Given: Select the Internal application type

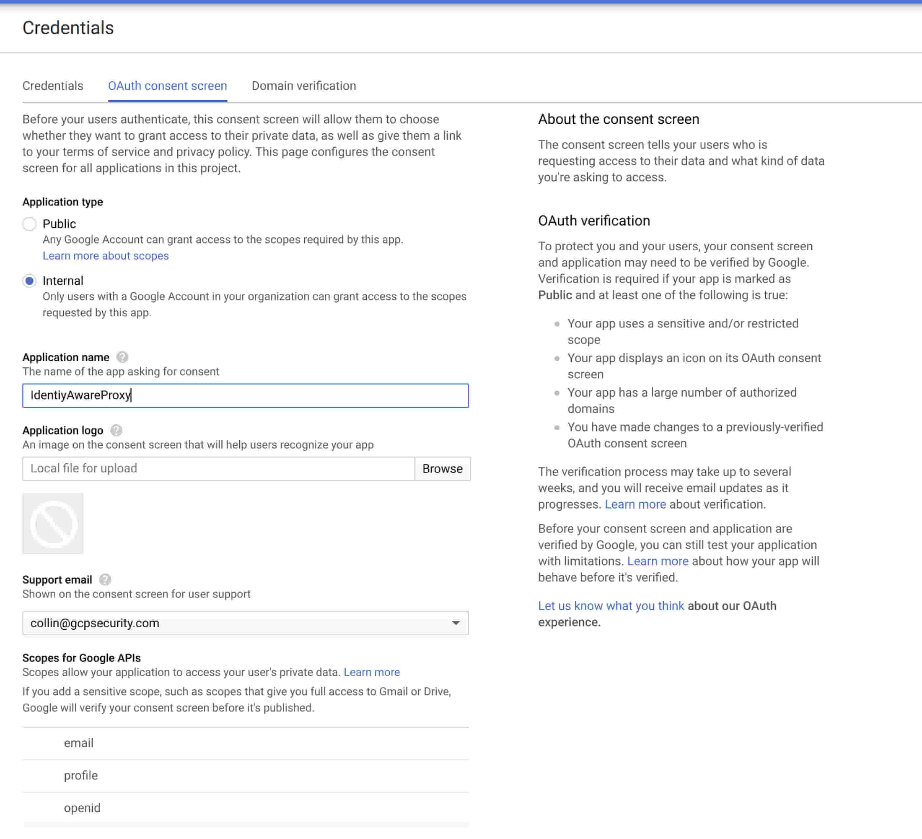Looking at the screenshot, I should (x=29, y=281).
